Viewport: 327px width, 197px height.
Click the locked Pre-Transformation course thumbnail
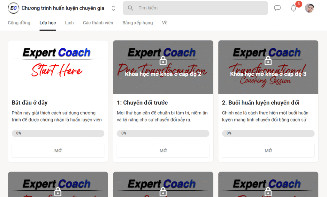coord(163,67)
